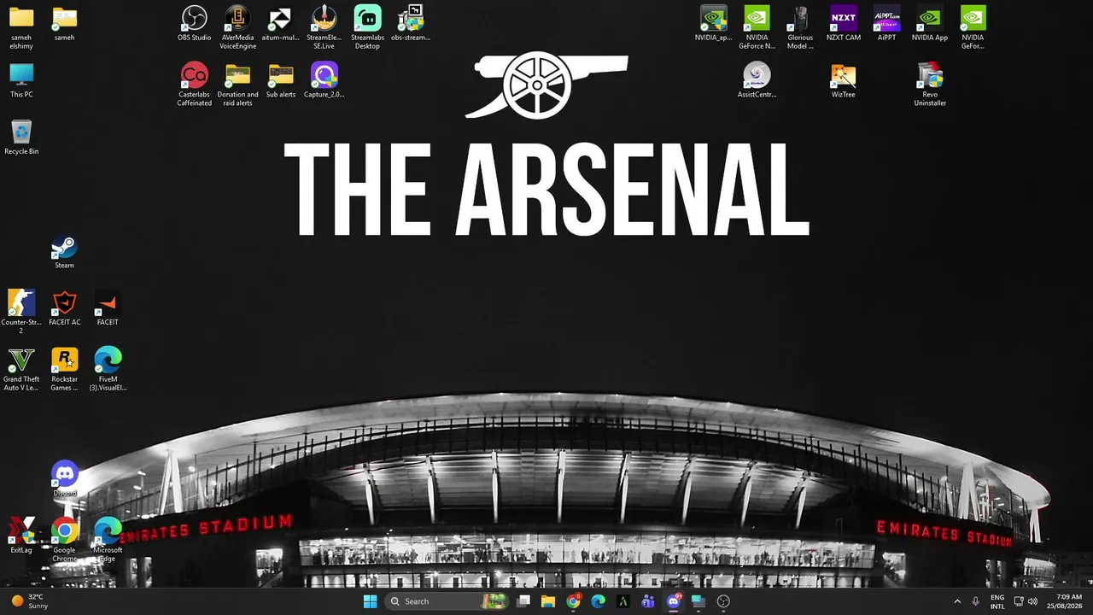The height and width of the screenshot is (615, 1093).
Task: Open Edge from the taskbar
Action: click(598, 601)
